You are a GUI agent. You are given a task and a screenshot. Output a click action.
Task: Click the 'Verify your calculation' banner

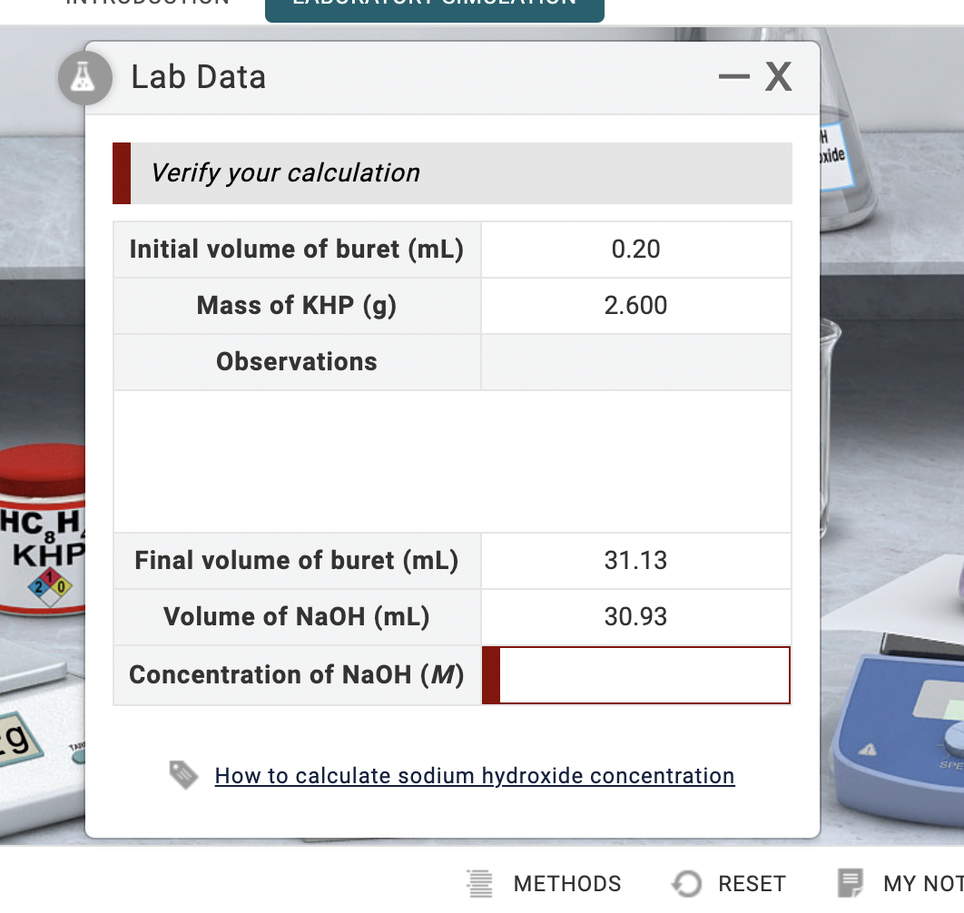(x=452, y=172)
